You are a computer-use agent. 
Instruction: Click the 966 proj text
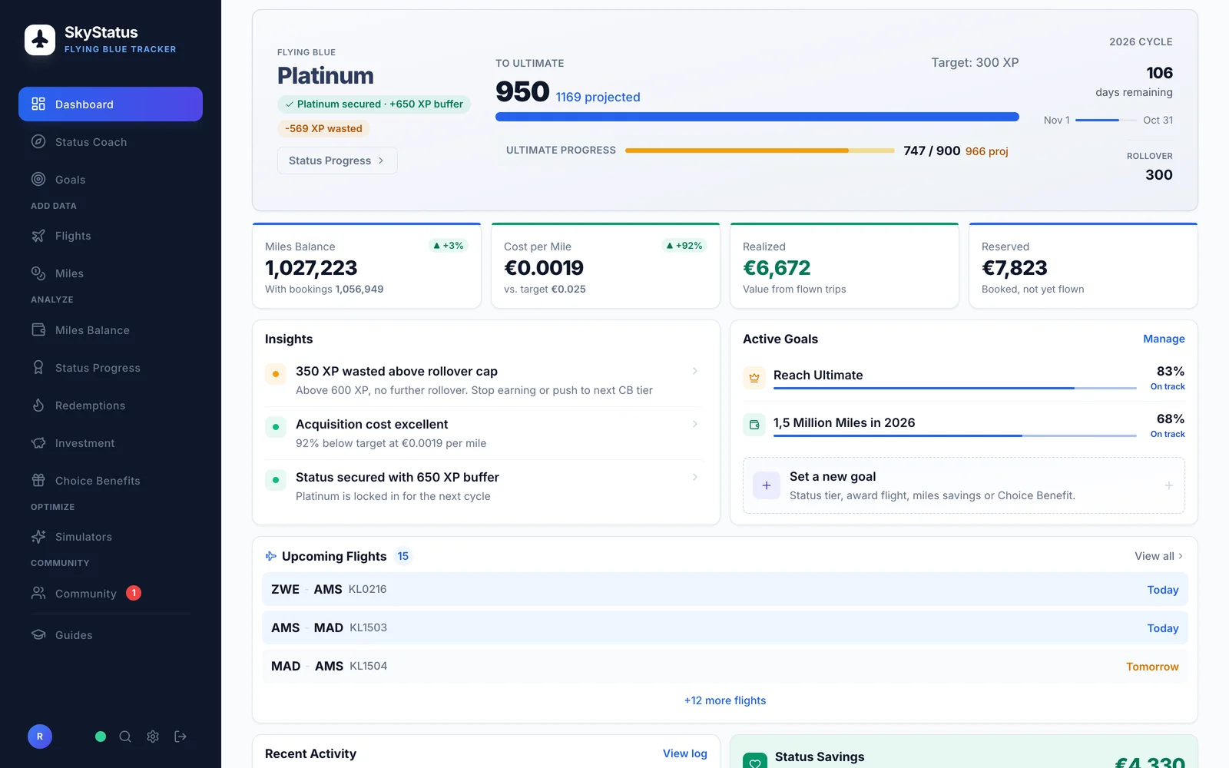click(x=987, y=151)
